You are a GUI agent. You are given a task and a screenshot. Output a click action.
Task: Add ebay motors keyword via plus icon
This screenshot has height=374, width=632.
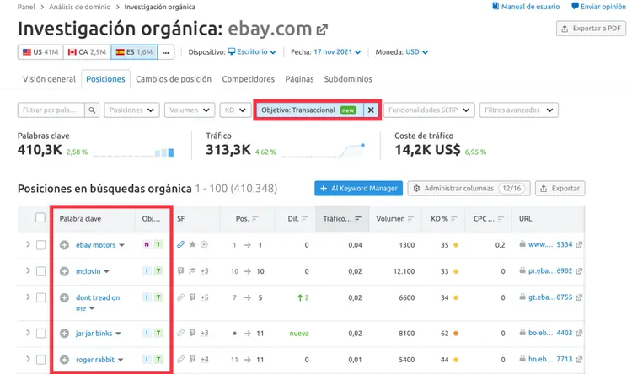[x=65, y=245]
